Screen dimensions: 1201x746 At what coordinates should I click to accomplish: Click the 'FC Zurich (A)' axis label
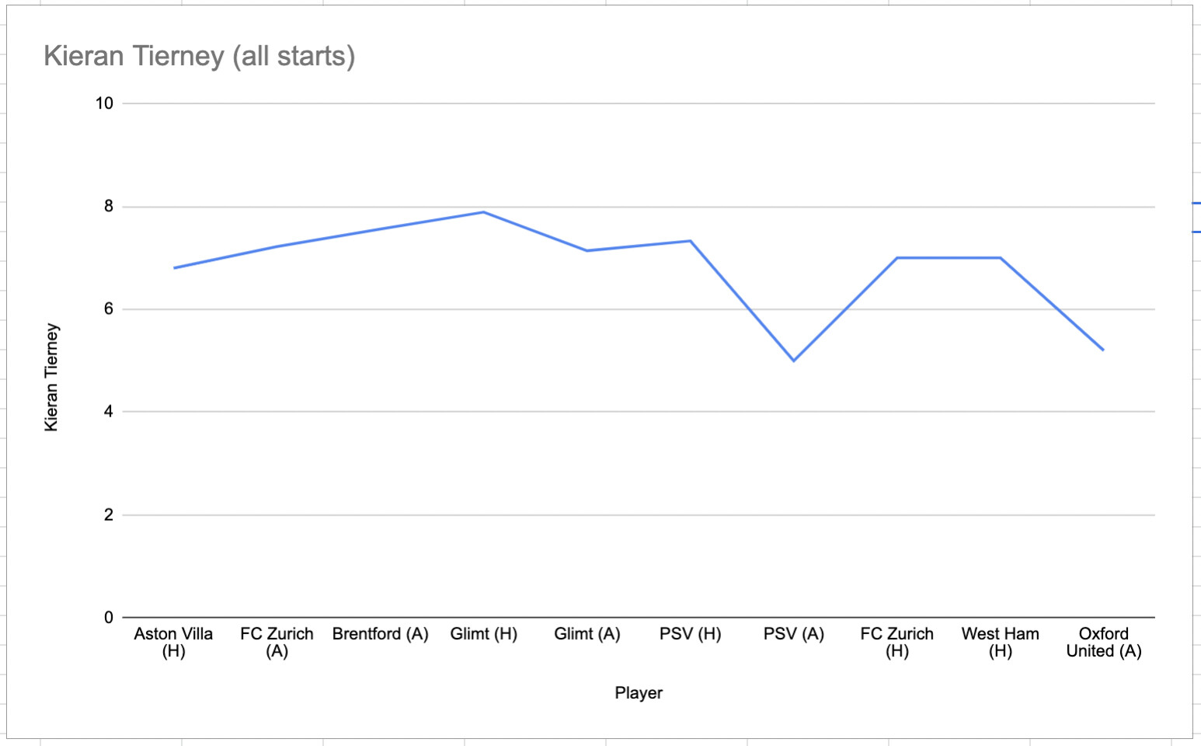click(x=277, y=643)
